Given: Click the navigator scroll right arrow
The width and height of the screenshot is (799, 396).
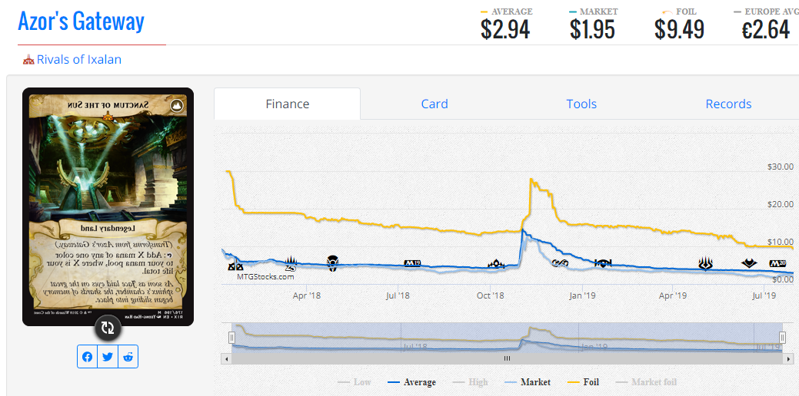Looking at the screenshot, I should [x=789, y=358].
